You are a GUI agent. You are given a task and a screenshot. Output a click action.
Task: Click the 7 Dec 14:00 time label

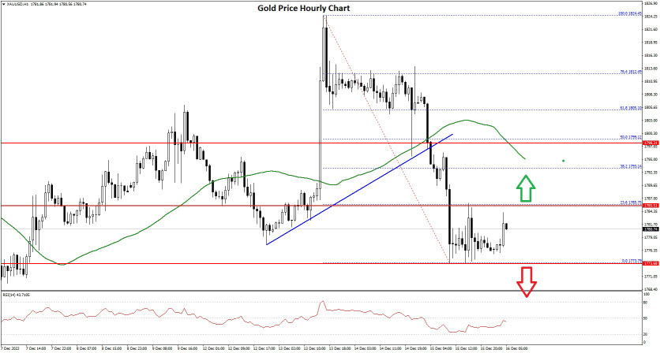pos(36,348)
